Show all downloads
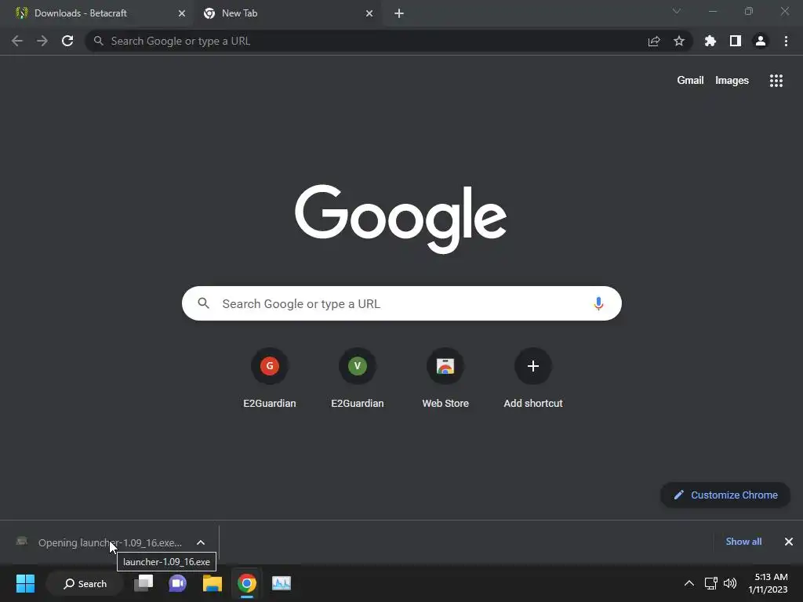 click(x=743, y=542)
